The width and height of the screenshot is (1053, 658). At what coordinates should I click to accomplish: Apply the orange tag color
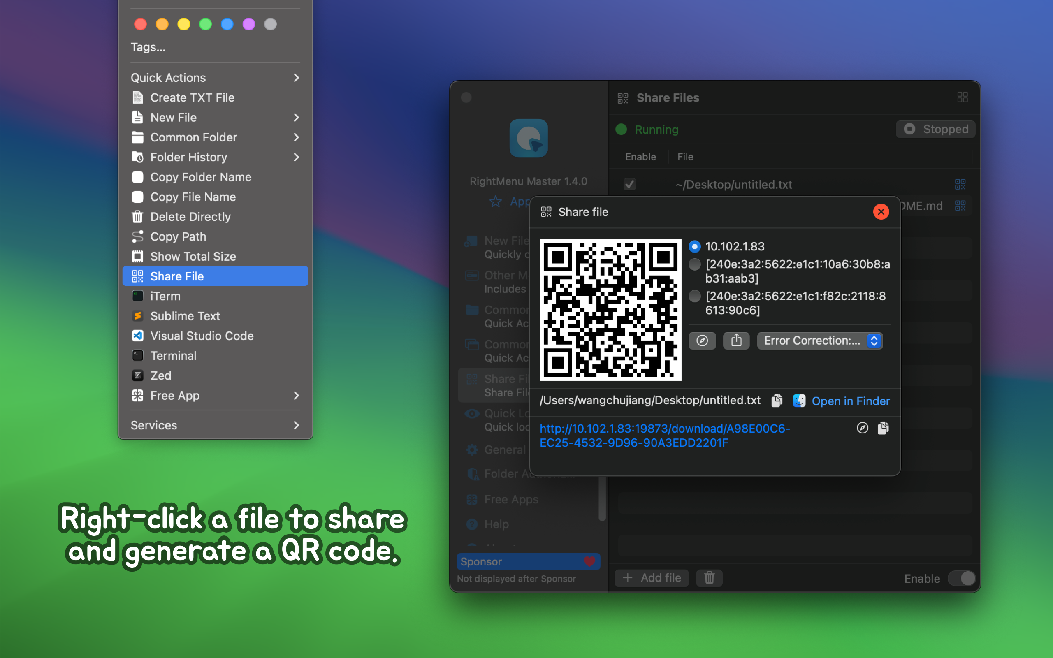point(162,24)
